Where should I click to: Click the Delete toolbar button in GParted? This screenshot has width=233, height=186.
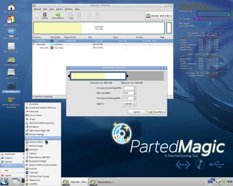coord(45,16)
